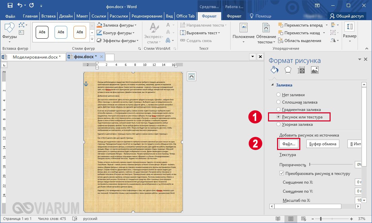
Task: Select the Сплошная заливка radio option
Action: coord(278,102)
